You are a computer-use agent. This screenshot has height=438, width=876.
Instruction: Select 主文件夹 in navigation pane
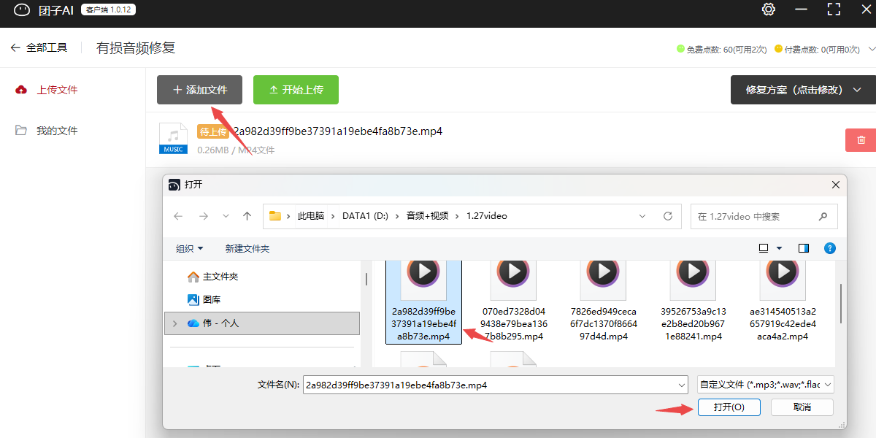(x=213, y=277)
